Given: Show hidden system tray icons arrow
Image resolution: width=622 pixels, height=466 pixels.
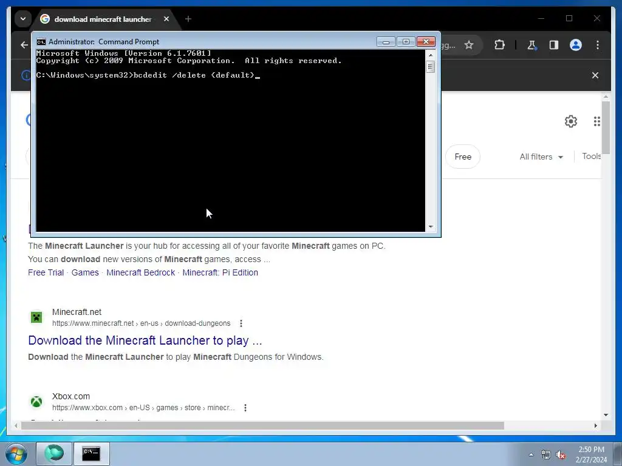Looking at the screenshot, I should click(531, 454).
